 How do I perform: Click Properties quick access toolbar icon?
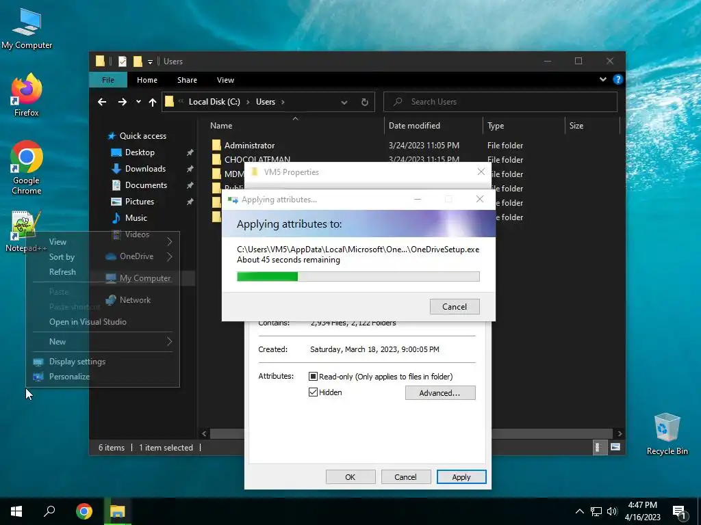click(x=123, y=61)
